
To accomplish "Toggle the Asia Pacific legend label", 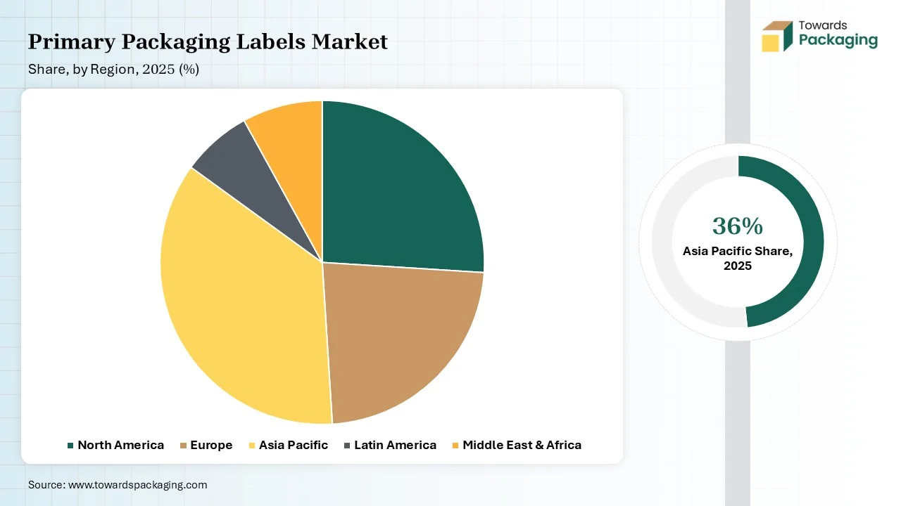I will tap(293, 445).
